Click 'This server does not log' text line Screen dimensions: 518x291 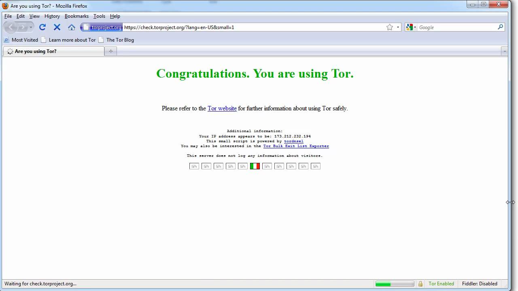255,156
